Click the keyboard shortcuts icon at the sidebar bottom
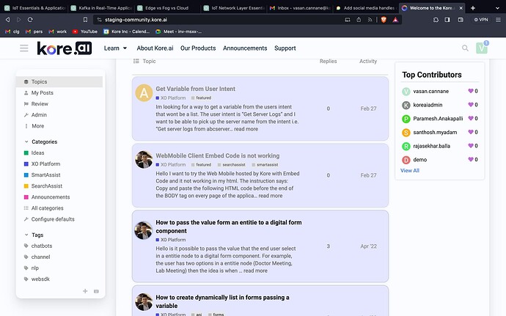Viewport: 506px width, 316px height. [x=96, y=291]
